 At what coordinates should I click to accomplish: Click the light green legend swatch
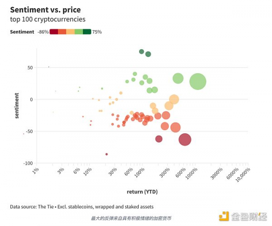click(x=79, y=32)
